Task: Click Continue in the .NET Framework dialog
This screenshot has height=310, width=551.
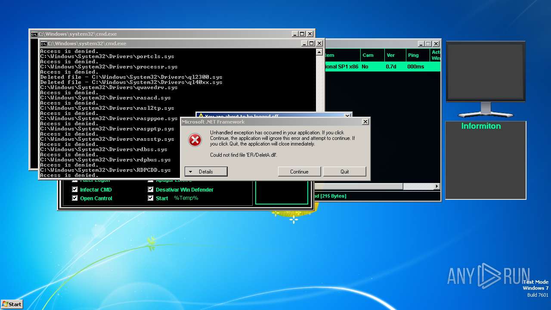Action: pyautogui.click(x=299, y=171)
